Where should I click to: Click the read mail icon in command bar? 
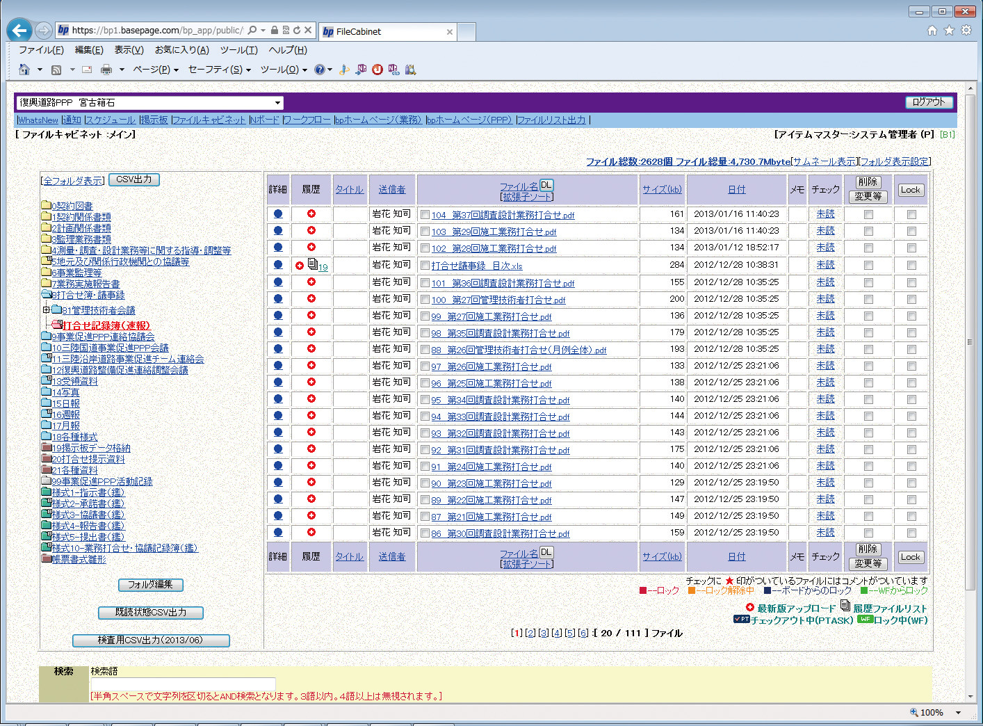(87, 70)
